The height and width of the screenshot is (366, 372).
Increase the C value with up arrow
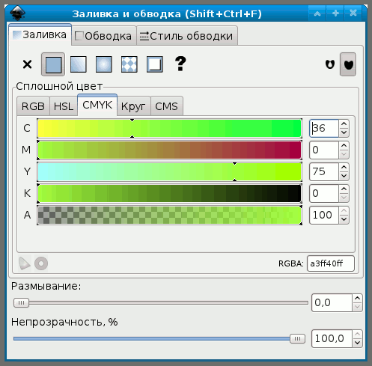click(344, 124)
